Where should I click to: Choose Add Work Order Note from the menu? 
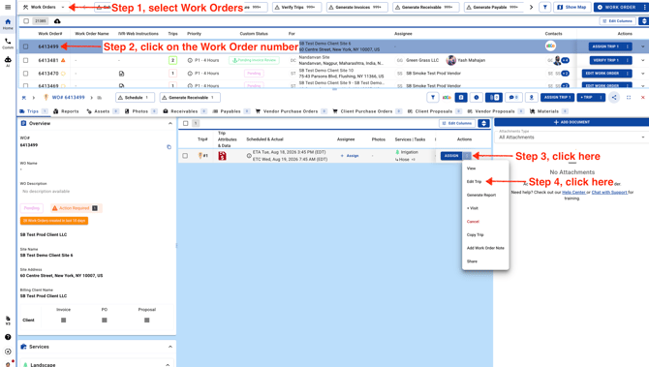click(x=485, y=248)
